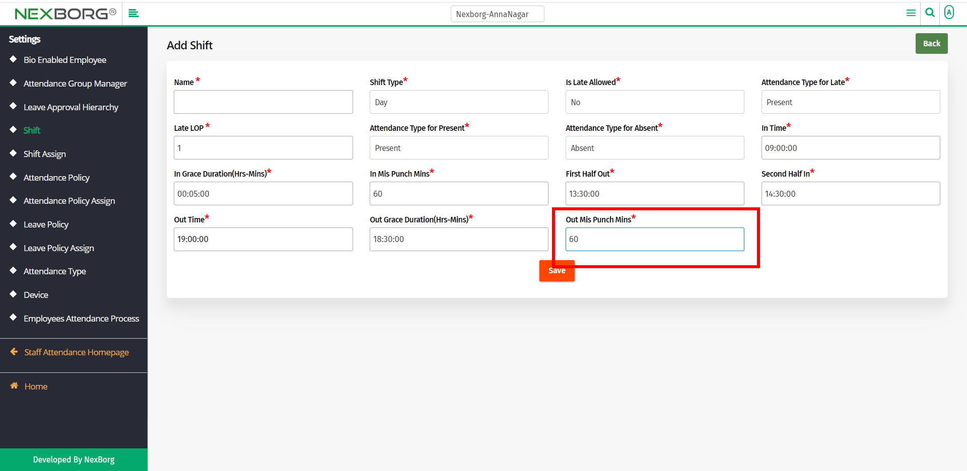Open Shift Assign menu item
The width and height of the screenshot is (967, 471).
pyautogui.click(x=45, y=154)
